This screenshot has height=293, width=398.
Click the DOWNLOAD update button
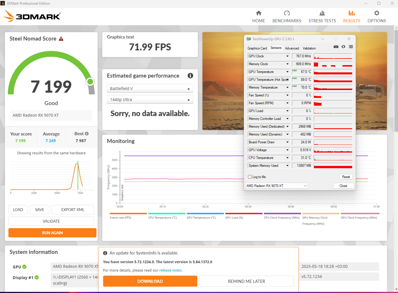click(x=150, y=281)
